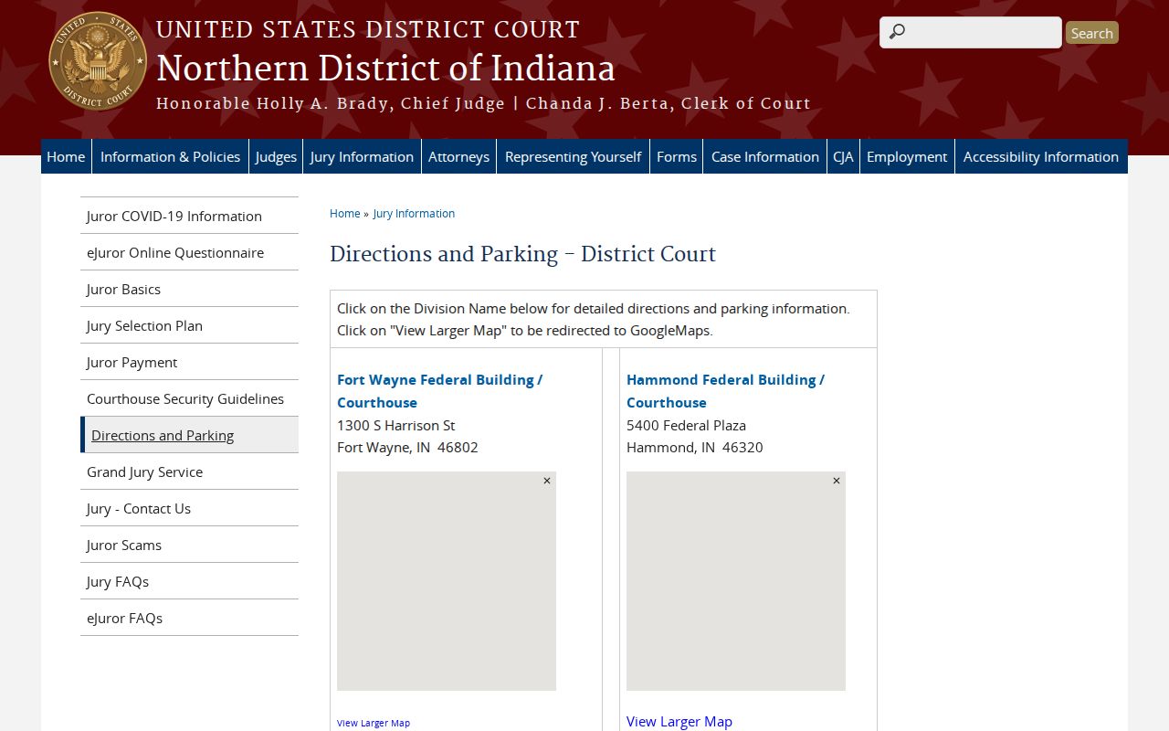
Task: Open Fort Wayne Federal Building / Courthouse link
Action: click(439, 391)
